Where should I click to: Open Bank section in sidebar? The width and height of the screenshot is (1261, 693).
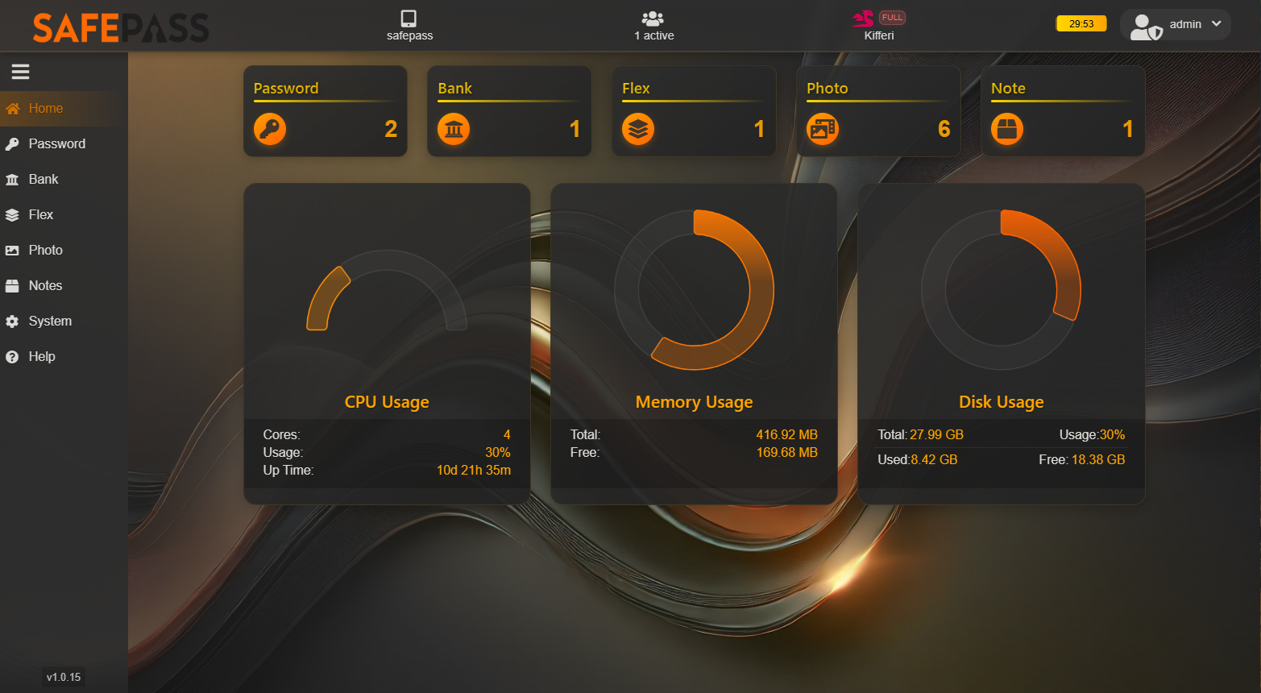(x=44, y=180)
